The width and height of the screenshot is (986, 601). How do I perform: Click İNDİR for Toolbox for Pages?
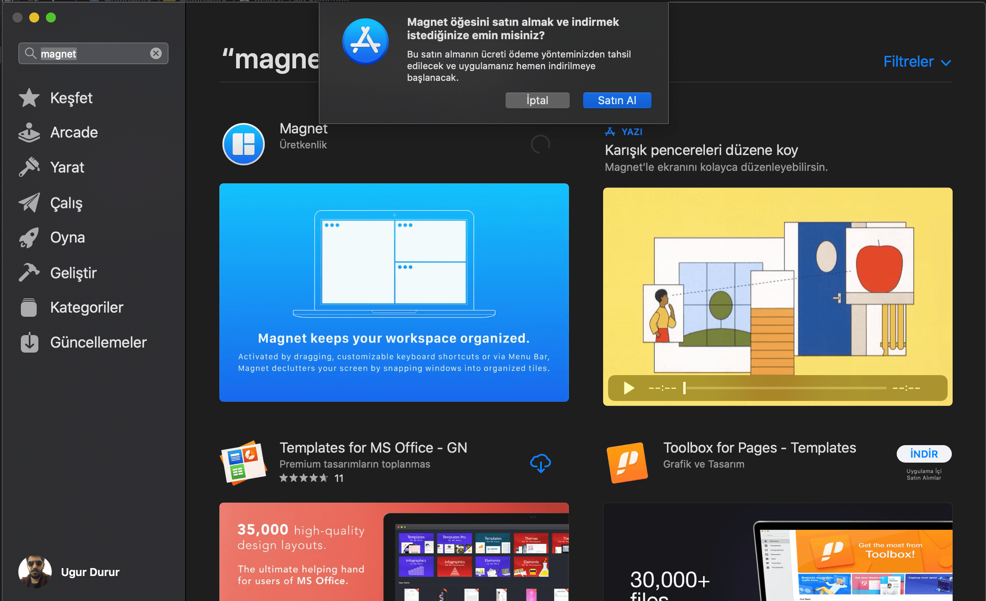(924, 454)
